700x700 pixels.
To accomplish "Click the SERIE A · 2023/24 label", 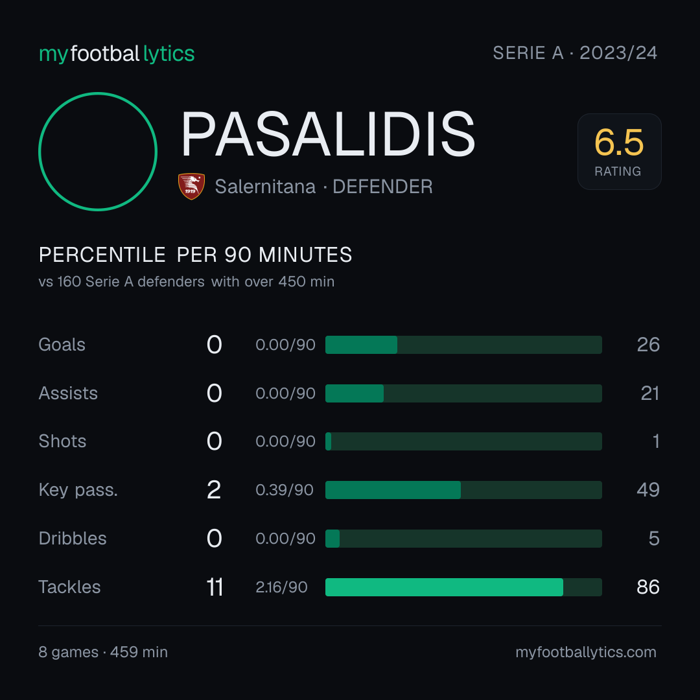I will [x=575, y=52].
